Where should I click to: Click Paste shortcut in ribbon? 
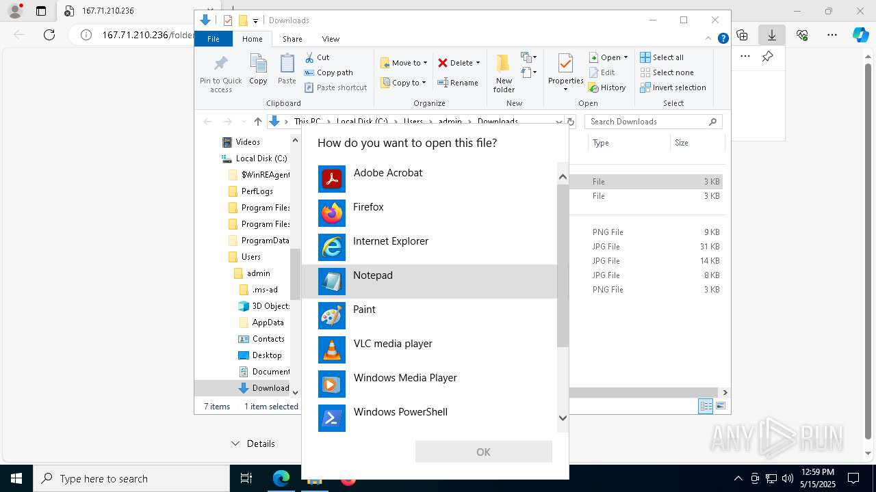coord(336,87)
